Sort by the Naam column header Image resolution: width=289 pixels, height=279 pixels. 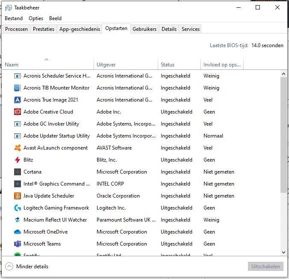(x=48, y=65)
